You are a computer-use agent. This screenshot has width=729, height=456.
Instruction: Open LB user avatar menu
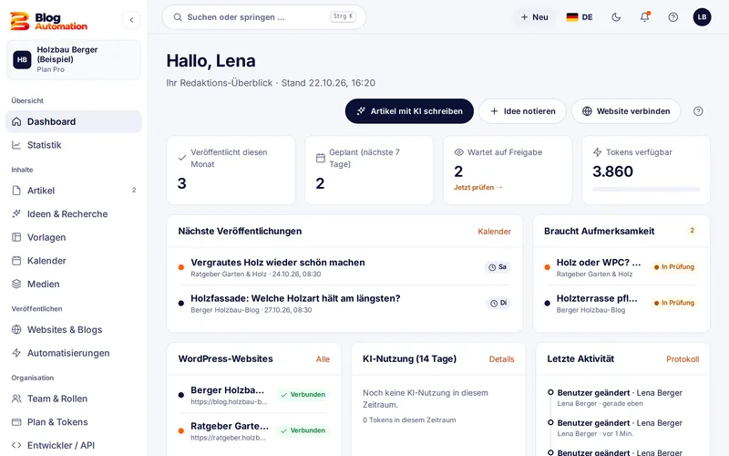pyautogui.click(x=702, y=17)
